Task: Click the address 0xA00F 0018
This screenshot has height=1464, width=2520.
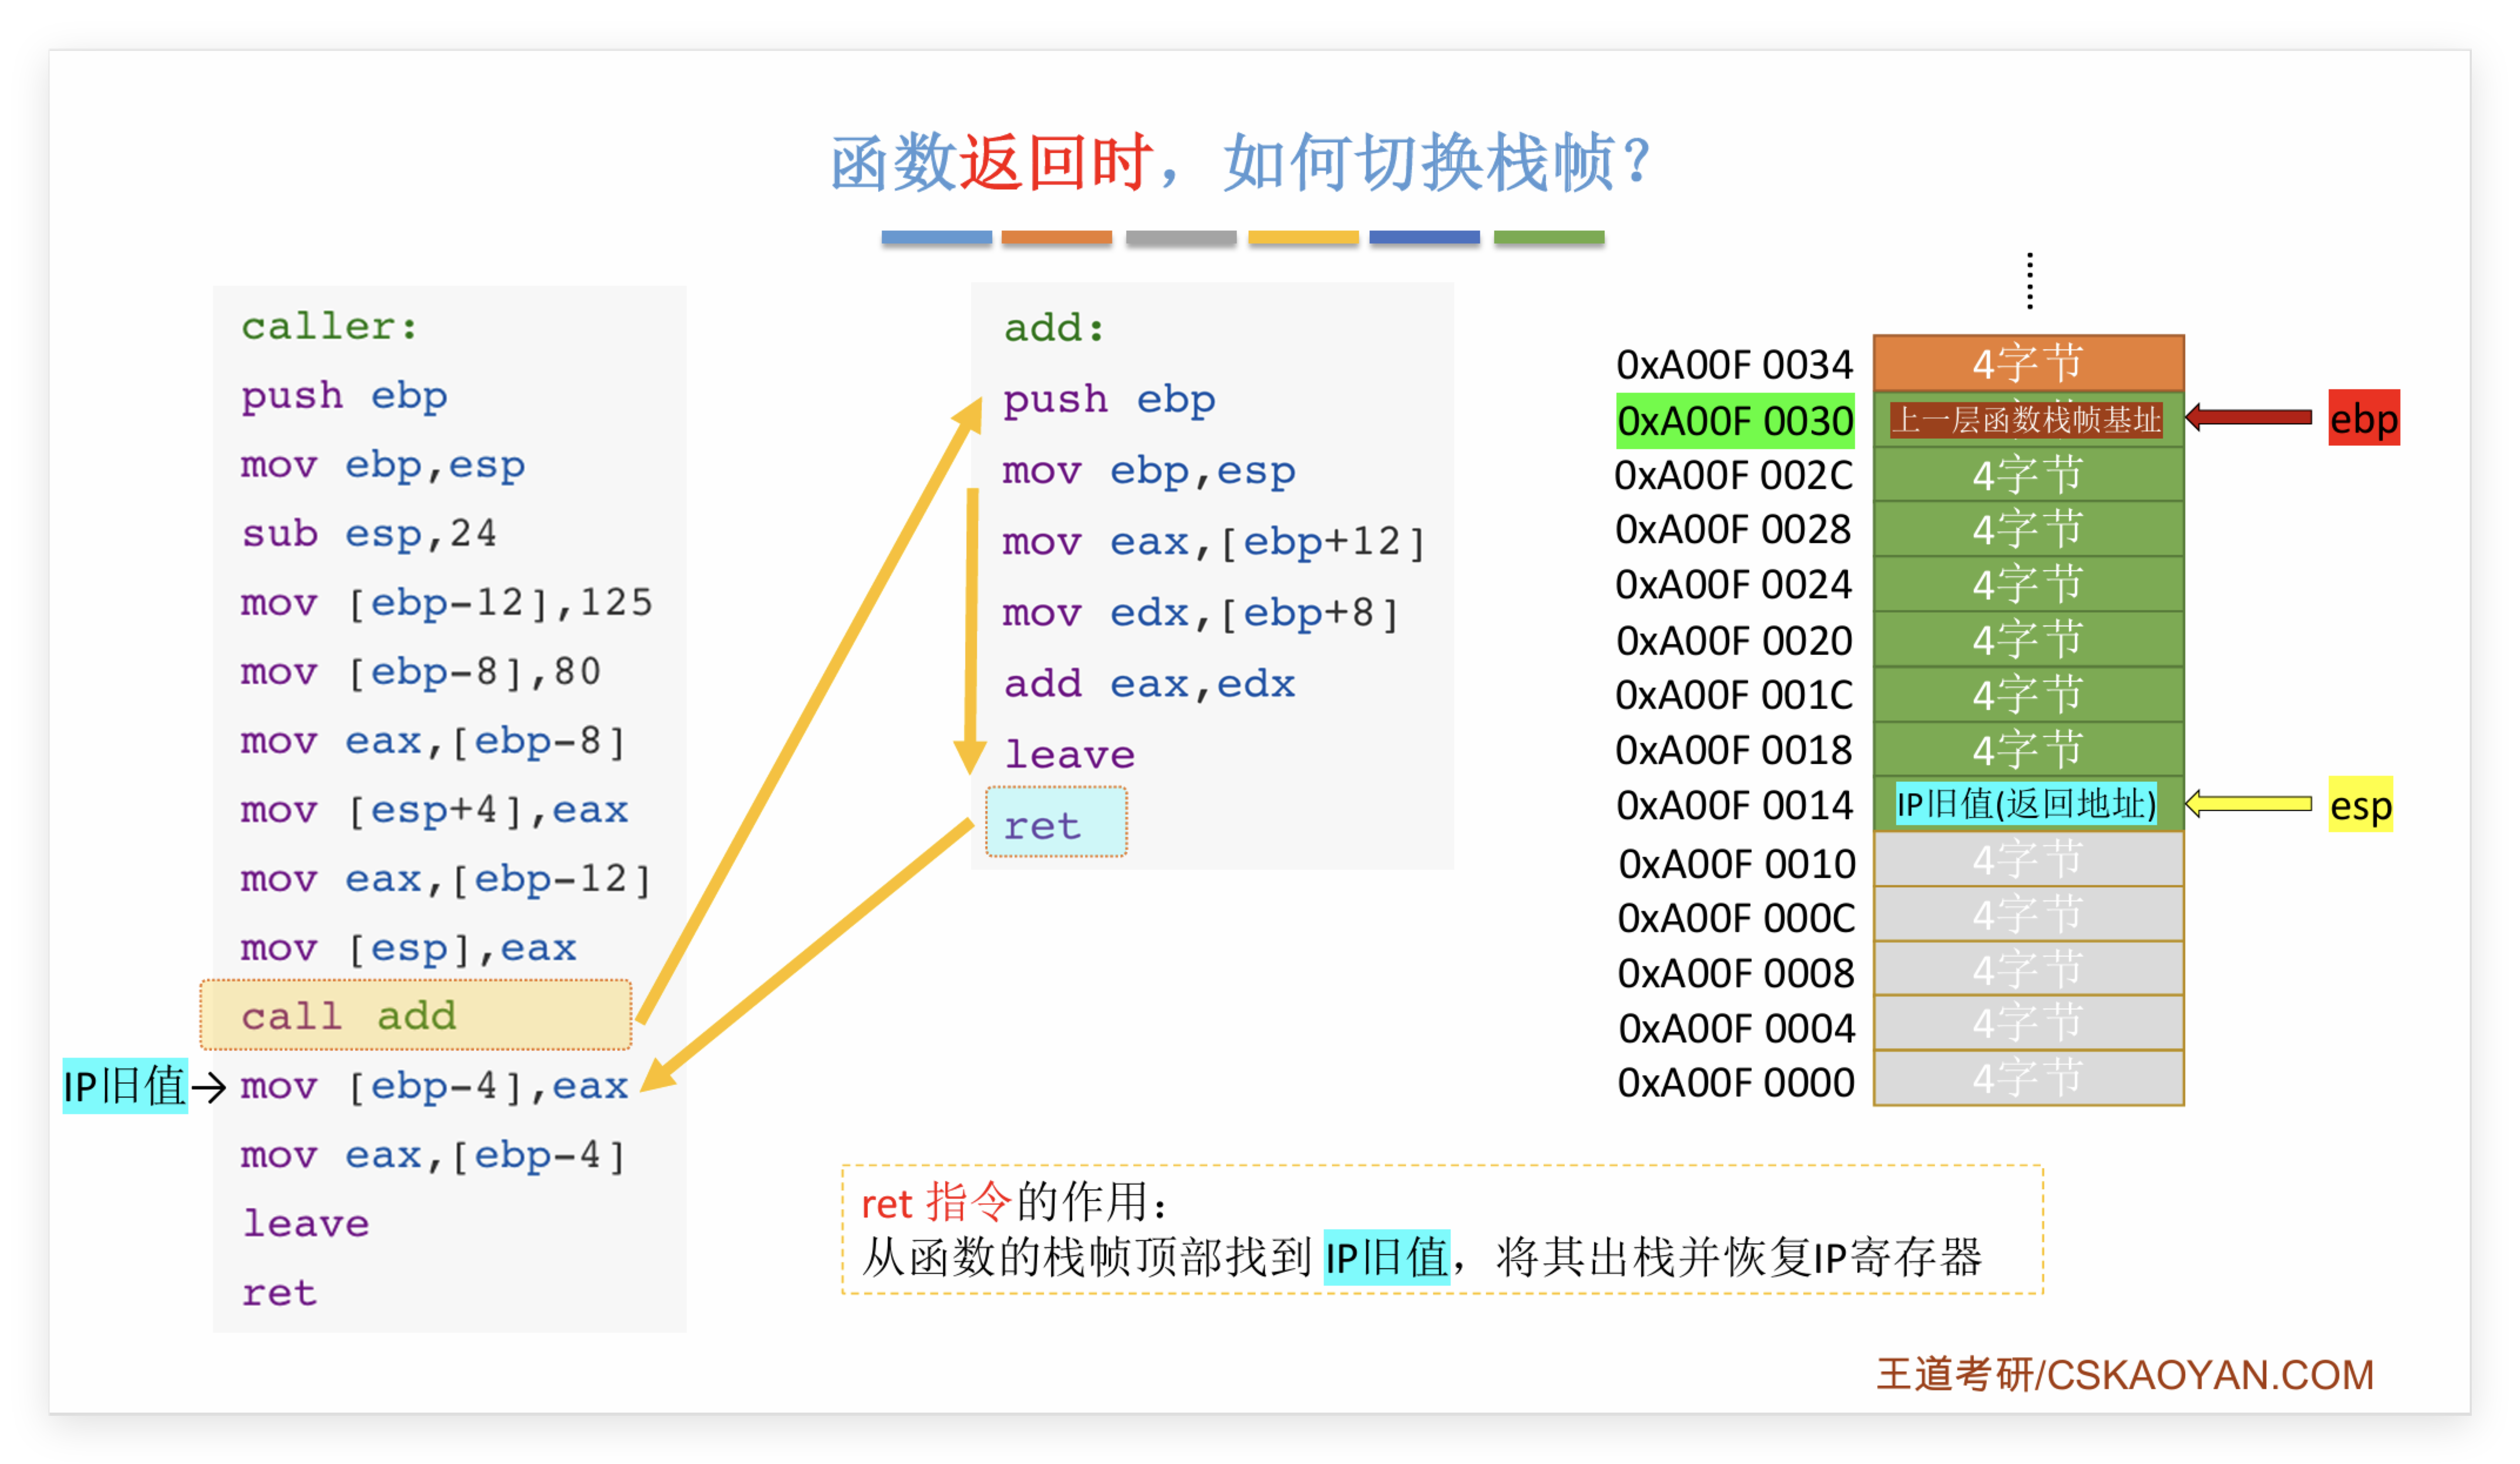Action: pos(1734,750)
